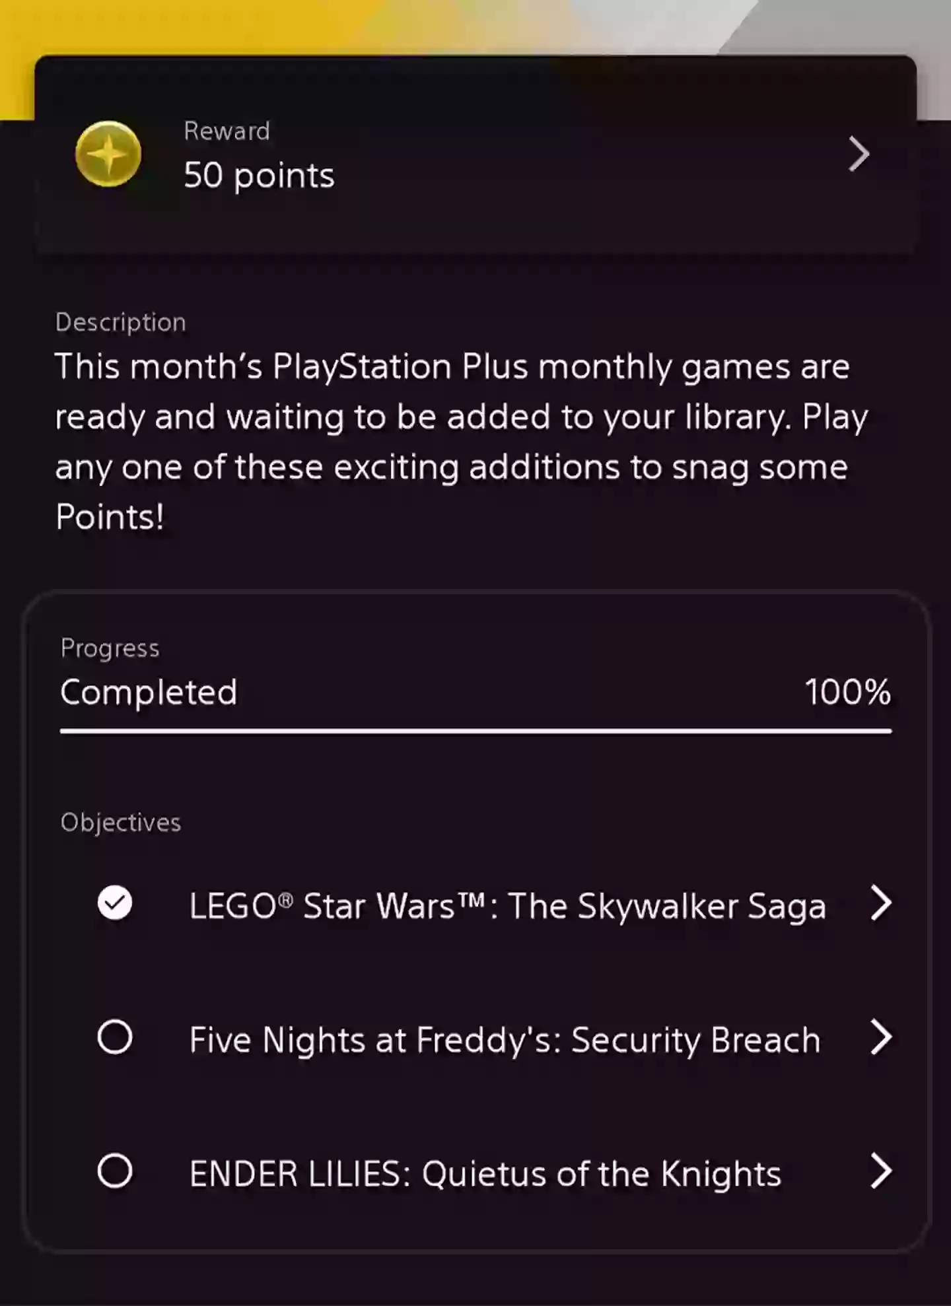This screenshot has height=1306, width=951.
Task: Open Five Nights at Freddy's: Security Breach title
Action: click(505, 1040)
